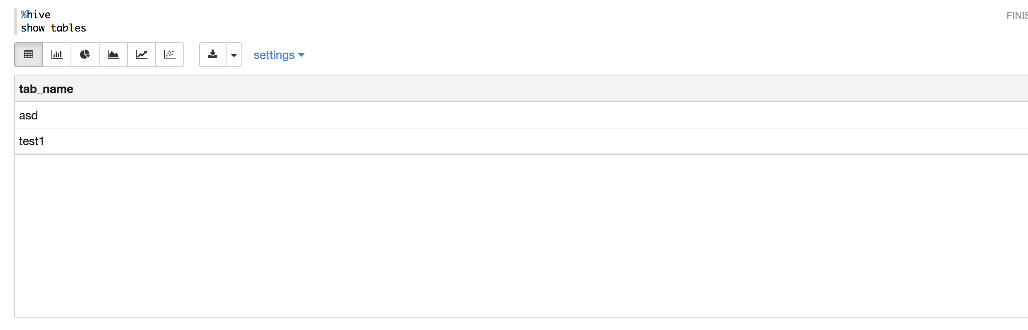Select the asd table row
The image size is (1028, 330).
tap(521, 115)
